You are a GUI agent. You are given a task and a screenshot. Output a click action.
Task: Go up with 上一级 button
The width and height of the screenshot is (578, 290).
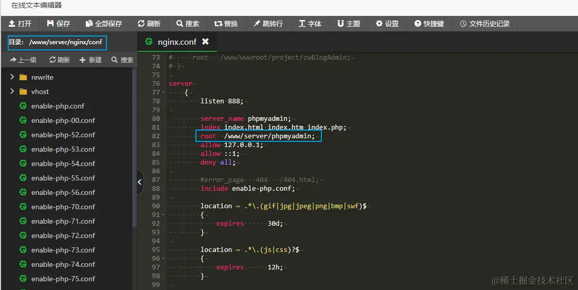[x=23, y=60]
